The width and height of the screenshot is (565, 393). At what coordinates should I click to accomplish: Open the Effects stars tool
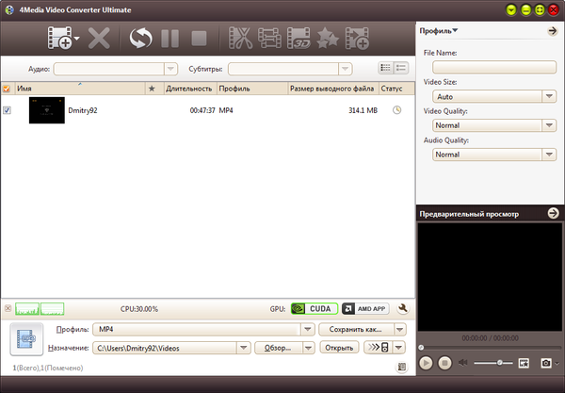click(328, 38)
